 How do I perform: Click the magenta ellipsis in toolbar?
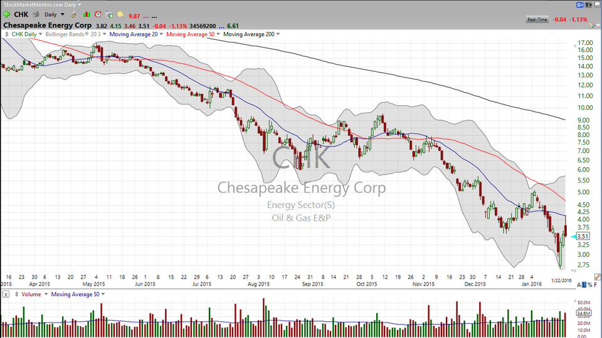pos(145,16)
